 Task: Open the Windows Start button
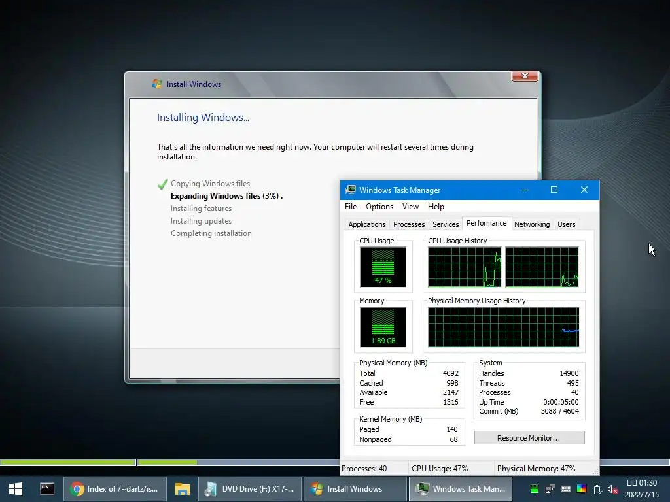16,489
